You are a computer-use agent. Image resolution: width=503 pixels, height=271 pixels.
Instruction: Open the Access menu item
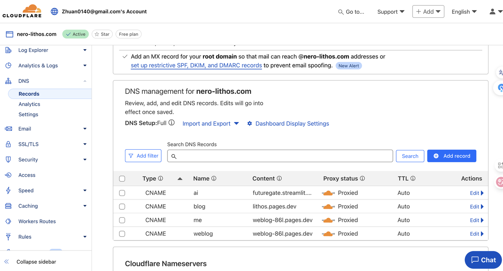point(27,175)
